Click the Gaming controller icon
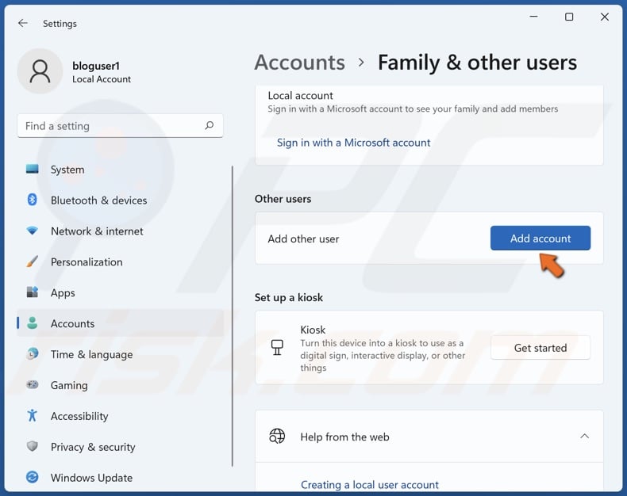Screen dimensions: 627x496 33,384
